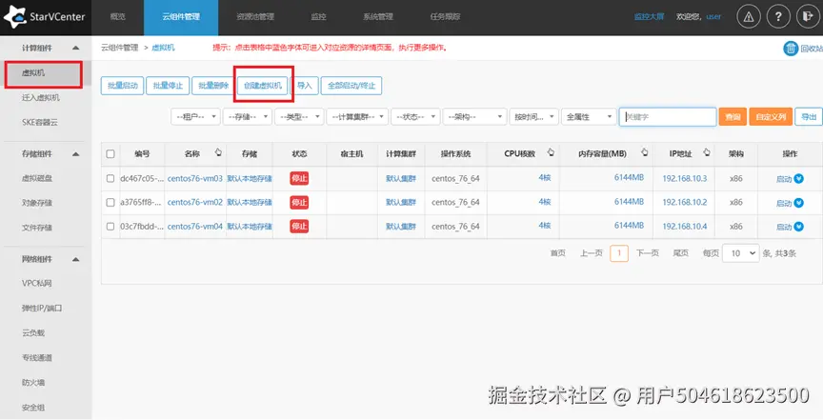The image size is (823, 420).
Task: Open the 状态 filter dropdown
Action: coord(415,116)
